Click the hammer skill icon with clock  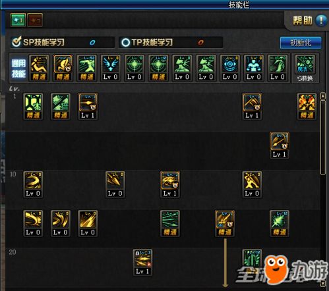252,107
